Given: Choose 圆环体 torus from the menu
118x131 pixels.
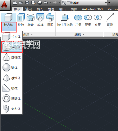Looking at the screenshot, I should click(x=12, y=99).
